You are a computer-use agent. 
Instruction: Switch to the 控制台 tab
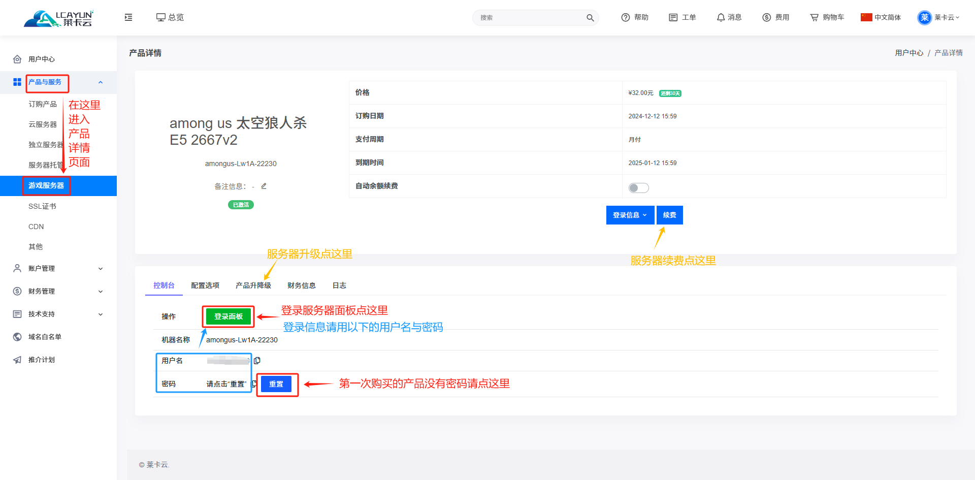(164, 285)
